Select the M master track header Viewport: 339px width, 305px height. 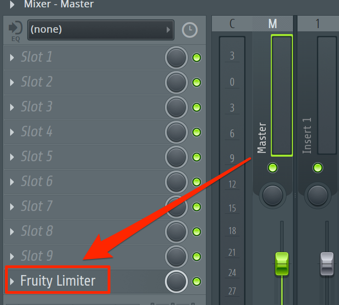click(273, 23)
